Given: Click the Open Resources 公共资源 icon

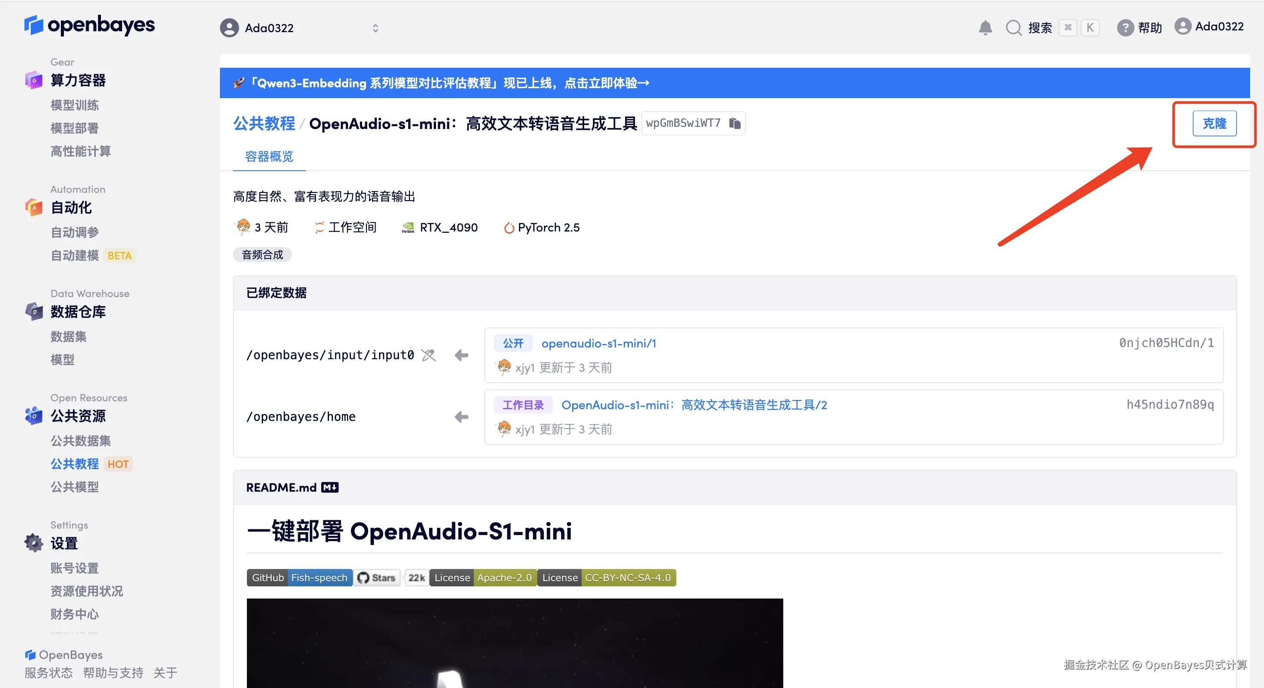Looking at the screenshot, I should point(34,416).
